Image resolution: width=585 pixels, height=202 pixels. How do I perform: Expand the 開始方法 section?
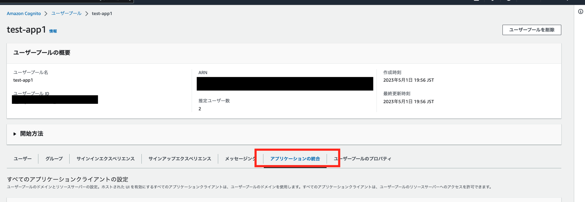[28, 134]
